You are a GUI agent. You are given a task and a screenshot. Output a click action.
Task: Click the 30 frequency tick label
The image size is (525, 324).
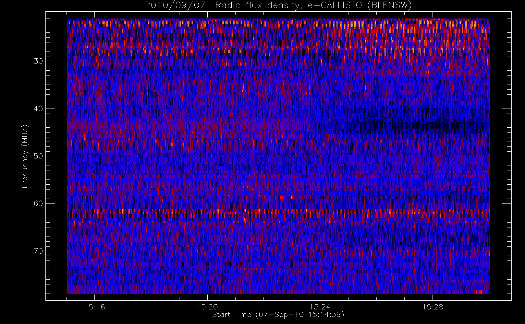pyautogui.click(x=38, y=61)
